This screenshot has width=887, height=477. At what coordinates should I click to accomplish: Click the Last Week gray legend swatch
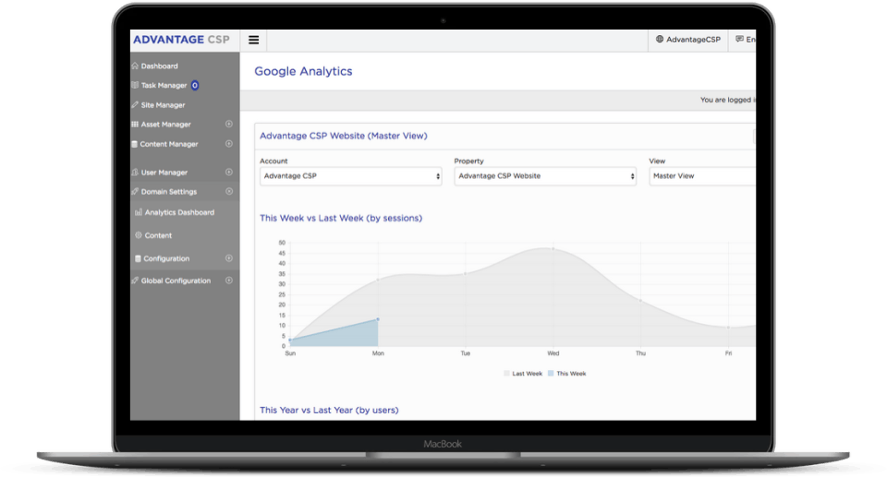coord(506,374)
